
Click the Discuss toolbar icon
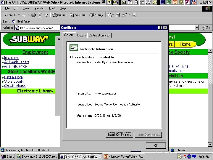click(134, 15)
